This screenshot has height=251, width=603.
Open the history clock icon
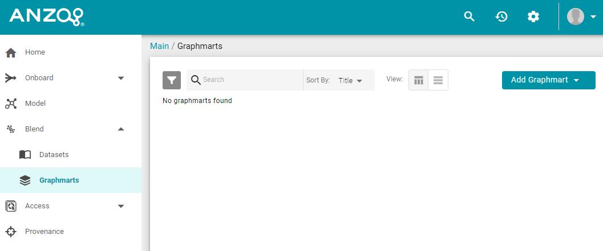(x=501, y=17)
